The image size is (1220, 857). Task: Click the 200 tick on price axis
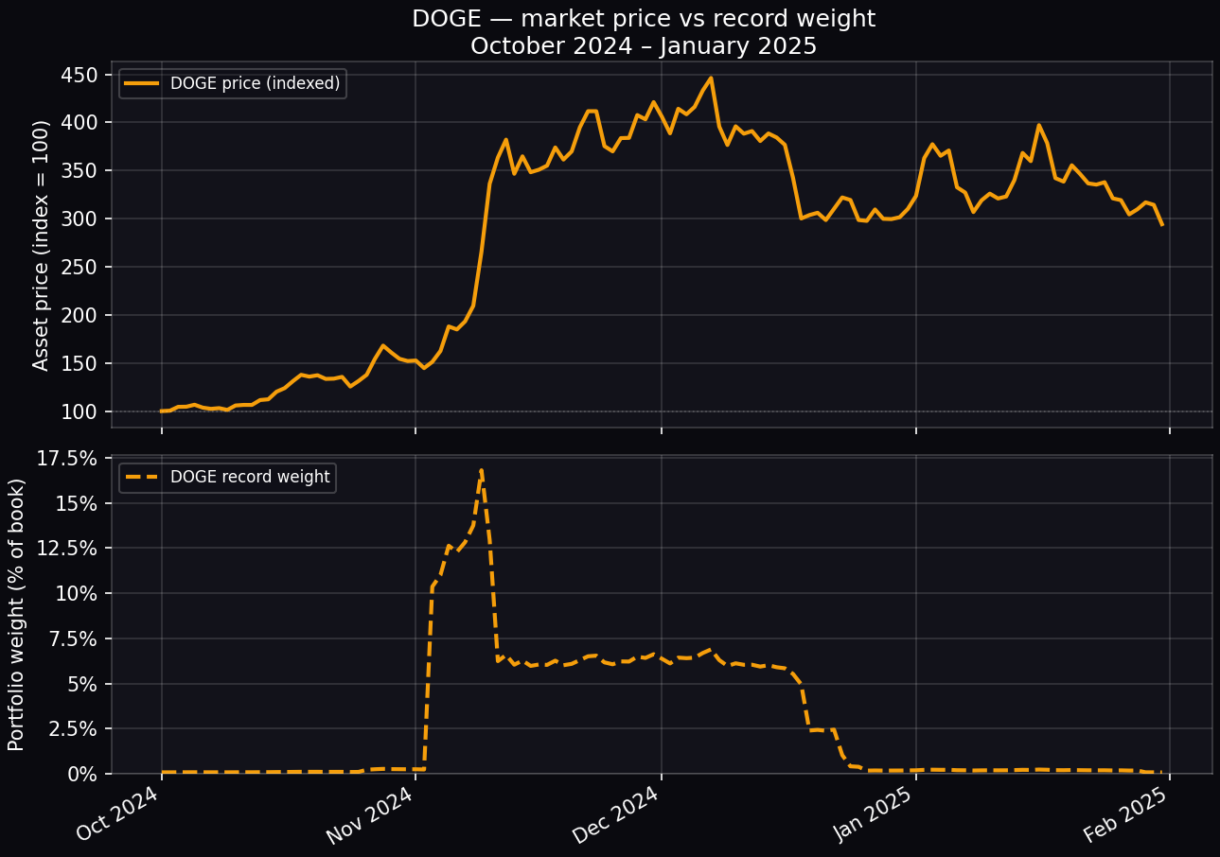pyautogui.click(x=81, y=316)
